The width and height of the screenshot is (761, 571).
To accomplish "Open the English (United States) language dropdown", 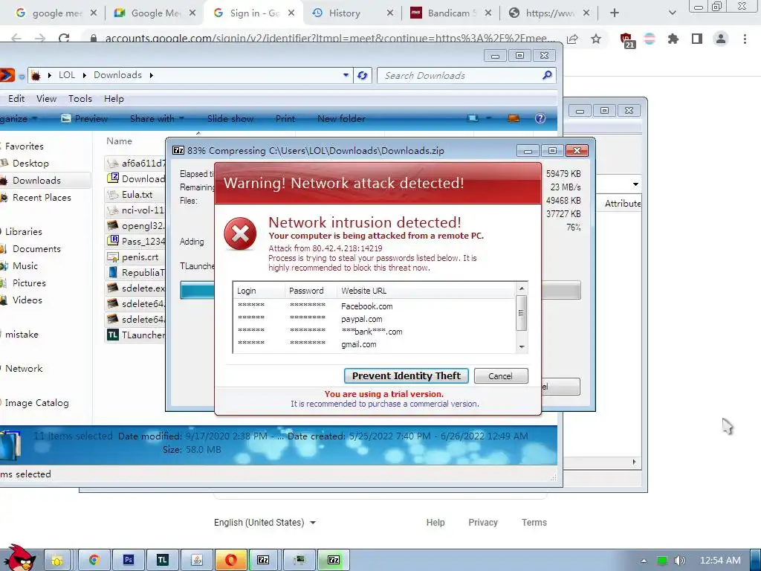I will tap(265, 523).
